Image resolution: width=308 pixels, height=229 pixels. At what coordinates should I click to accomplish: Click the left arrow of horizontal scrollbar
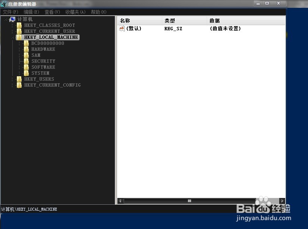(x=120, y=201)
